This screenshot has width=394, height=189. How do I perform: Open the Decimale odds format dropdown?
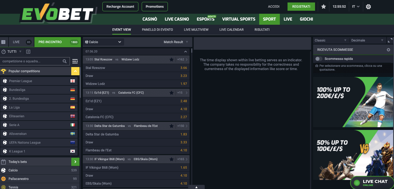[x=368, y=40]
